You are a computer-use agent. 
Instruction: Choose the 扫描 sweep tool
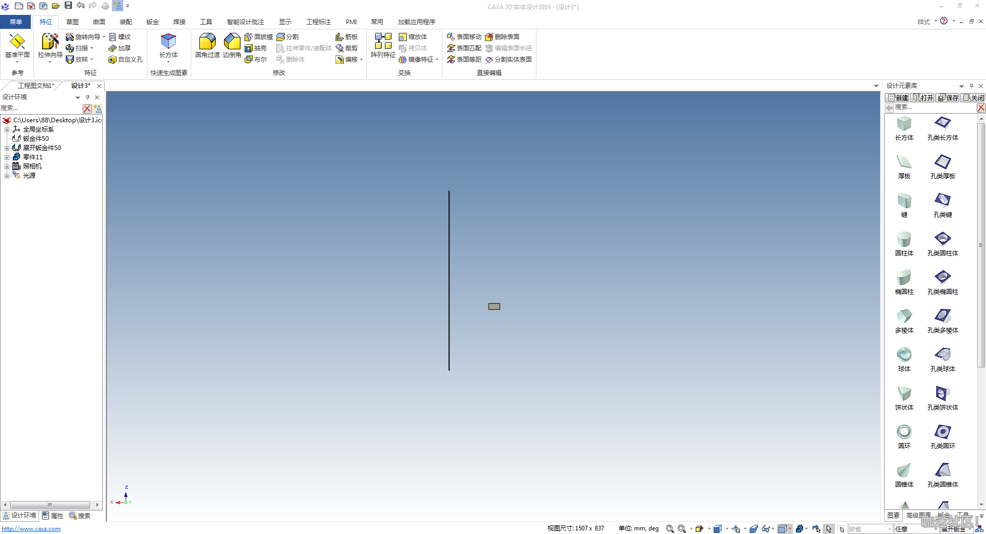[77, 48]
